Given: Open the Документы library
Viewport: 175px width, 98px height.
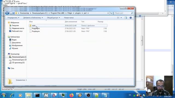Looking at the screenshot, I should [x=15, y=43].
